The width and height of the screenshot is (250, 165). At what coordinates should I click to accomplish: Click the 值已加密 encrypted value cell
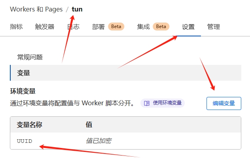click(98, 141)
